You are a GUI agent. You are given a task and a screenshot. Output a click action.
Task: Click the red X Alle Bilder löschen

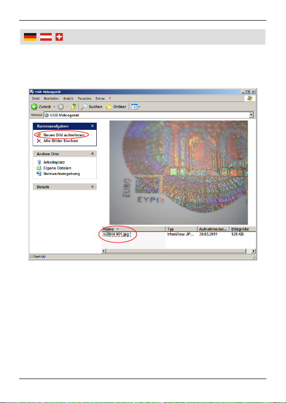click(x=39, y=141)
